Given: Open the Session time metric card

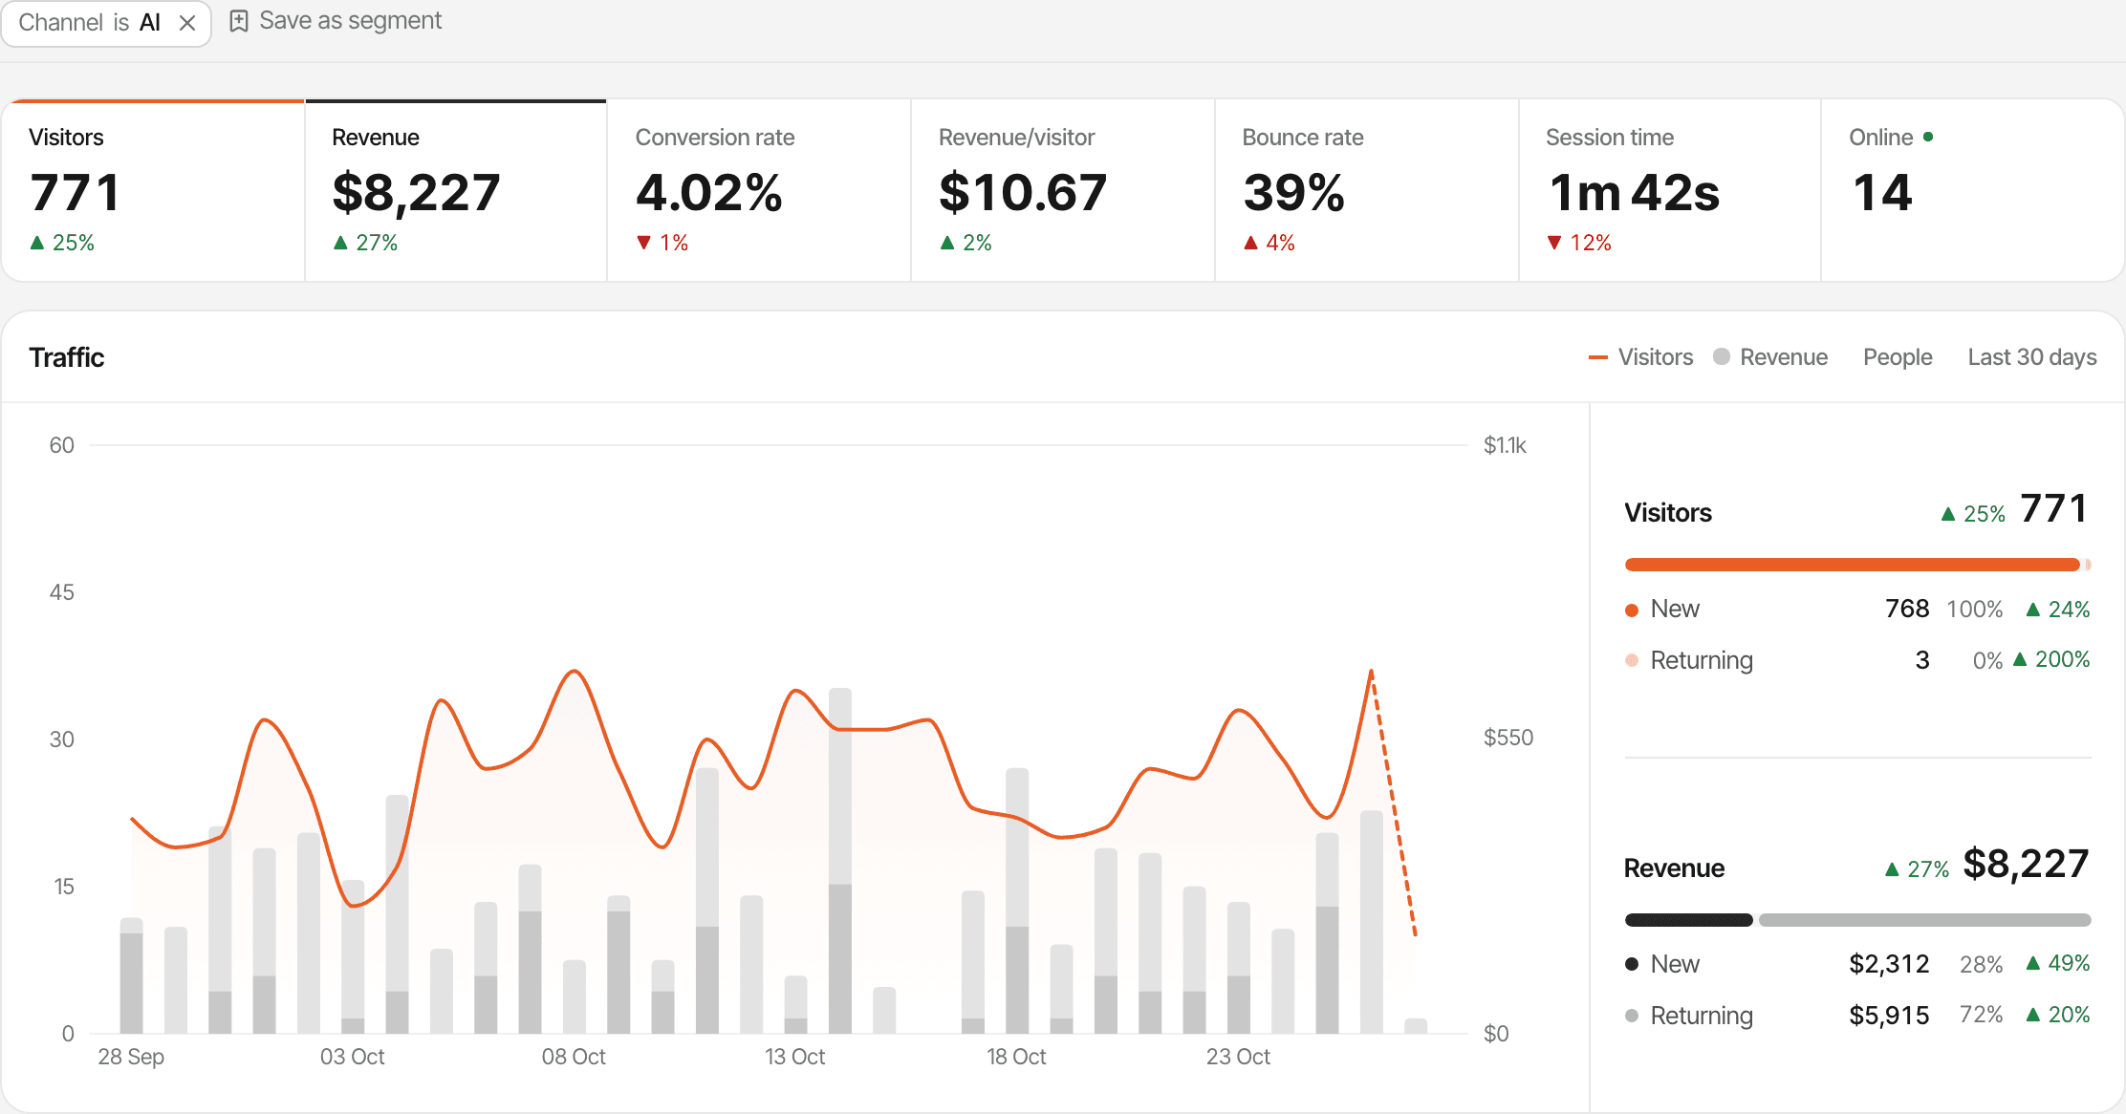Looking at the screenshot, I should (x=1670, y=190).
